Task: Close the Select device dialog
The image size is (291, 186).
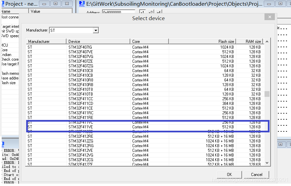Action: [270, 17]
